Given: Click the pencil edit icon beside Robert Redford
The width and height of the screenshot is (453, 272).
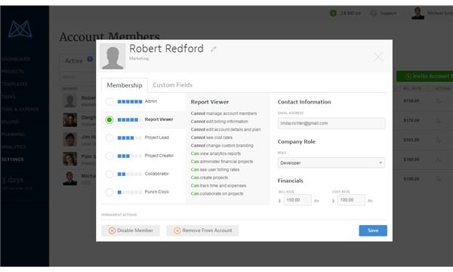Looking at the screenshot, I should [213, 49].
